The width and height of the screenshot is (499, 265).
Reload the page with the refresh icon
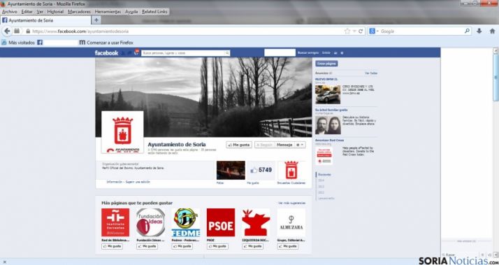tap(361, 31)
